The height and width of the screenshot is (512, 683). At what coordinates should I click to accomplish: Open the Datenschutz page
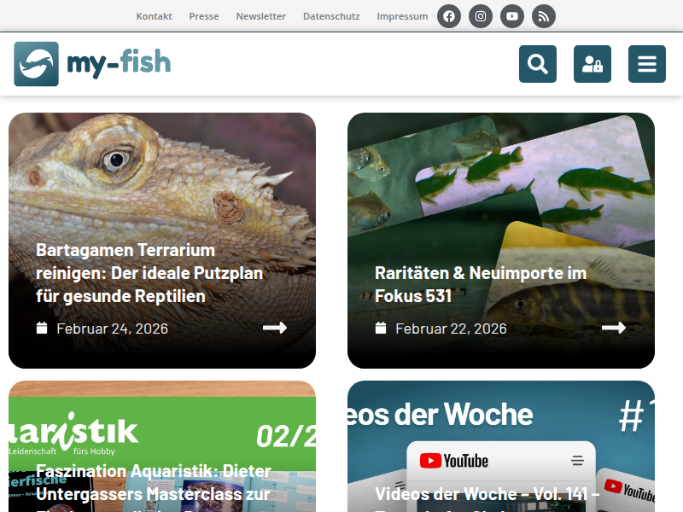point(331,15)
